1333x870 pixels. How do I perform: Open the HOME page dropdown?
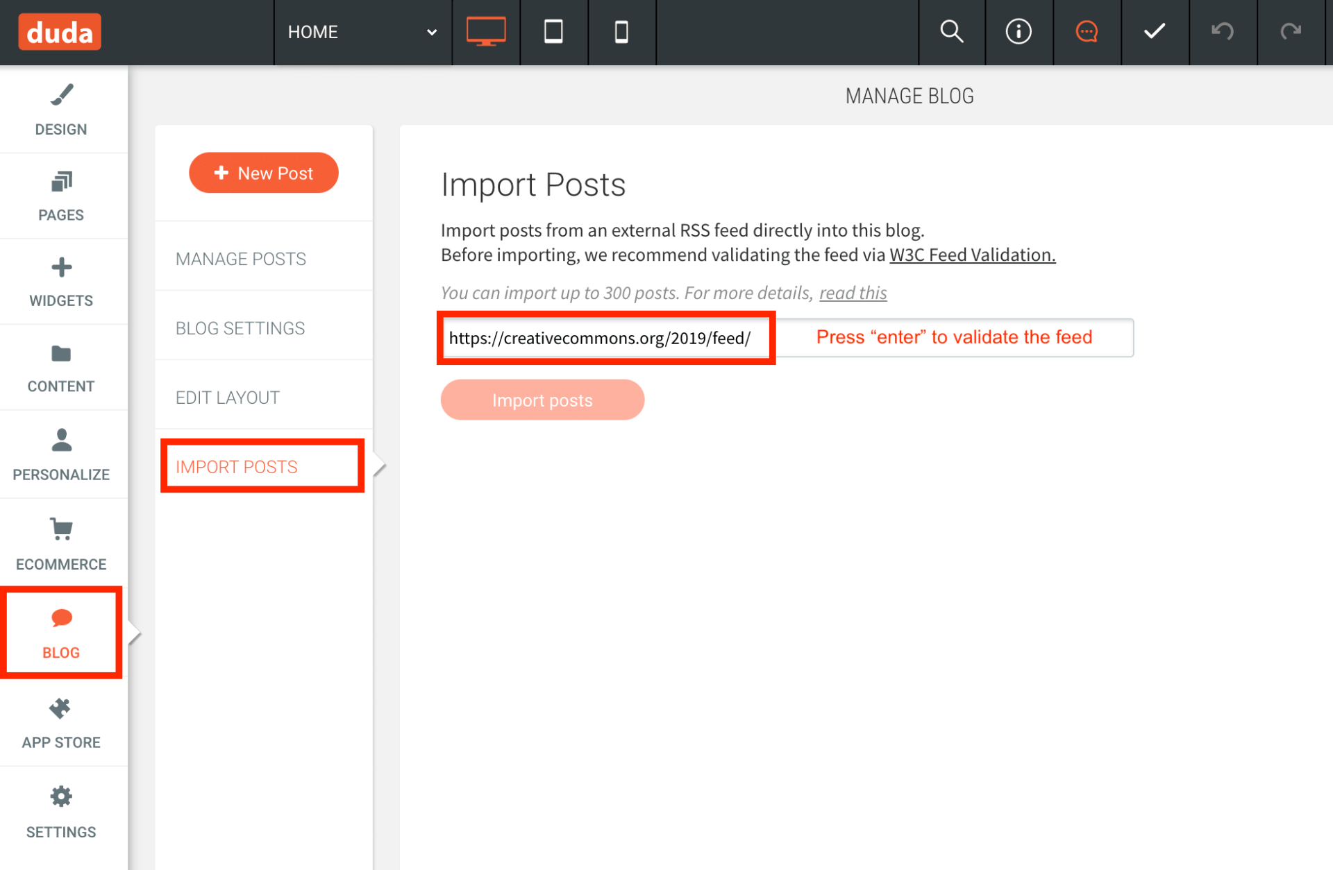click(x=362, y=32)
